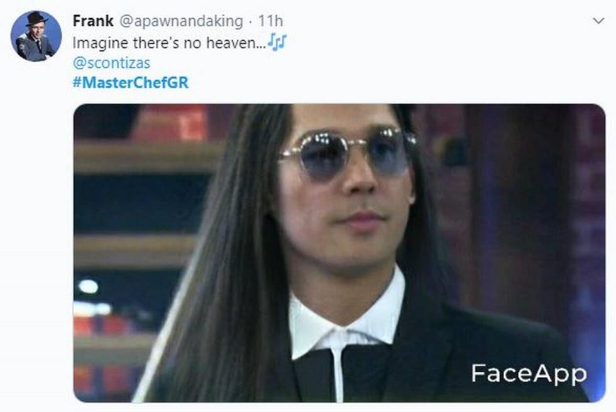Open the 11h timestamp link
Image resolution: width=616 pixels, height=412 pixels.
tap(270, 21)
